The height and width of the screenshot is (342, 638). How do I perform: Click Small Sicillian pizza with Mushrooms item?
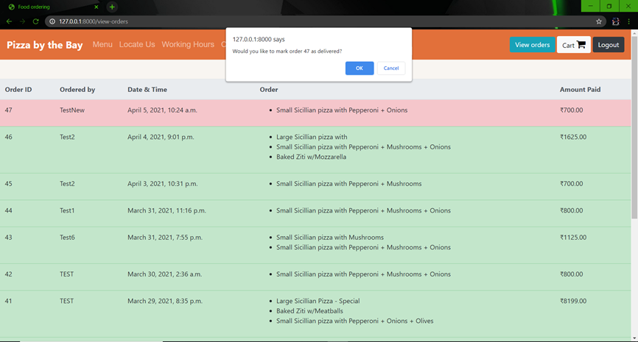point(330,238)
